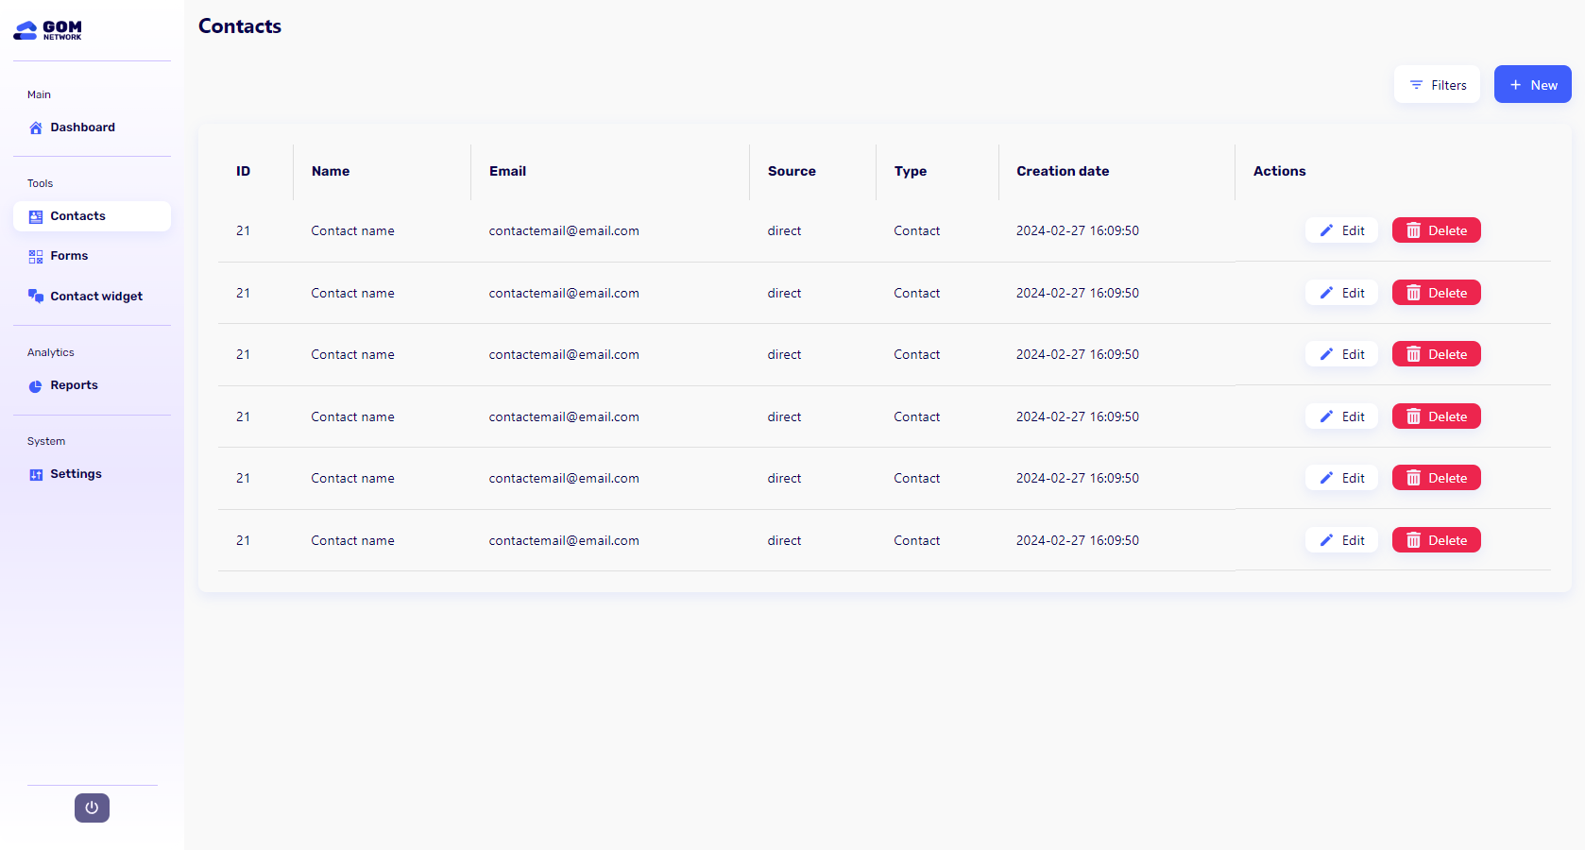Click the Contacts sidebar icon
Screen dimensions: 1585x850
[36, 216]
